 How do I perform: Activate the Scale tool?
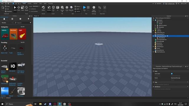[x=22, y=8]
